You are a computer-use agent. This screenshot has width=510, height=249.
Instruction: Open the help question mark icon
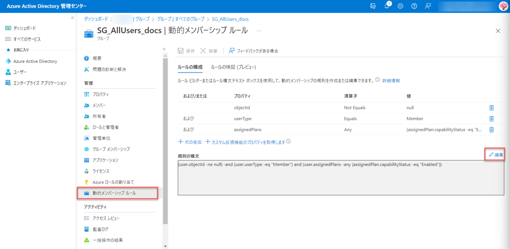[414, 6]
